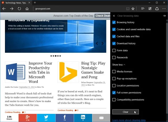The height and width of the screenshot is (122, 168).
Task: Open comments count on Word article
Action: 24,112
